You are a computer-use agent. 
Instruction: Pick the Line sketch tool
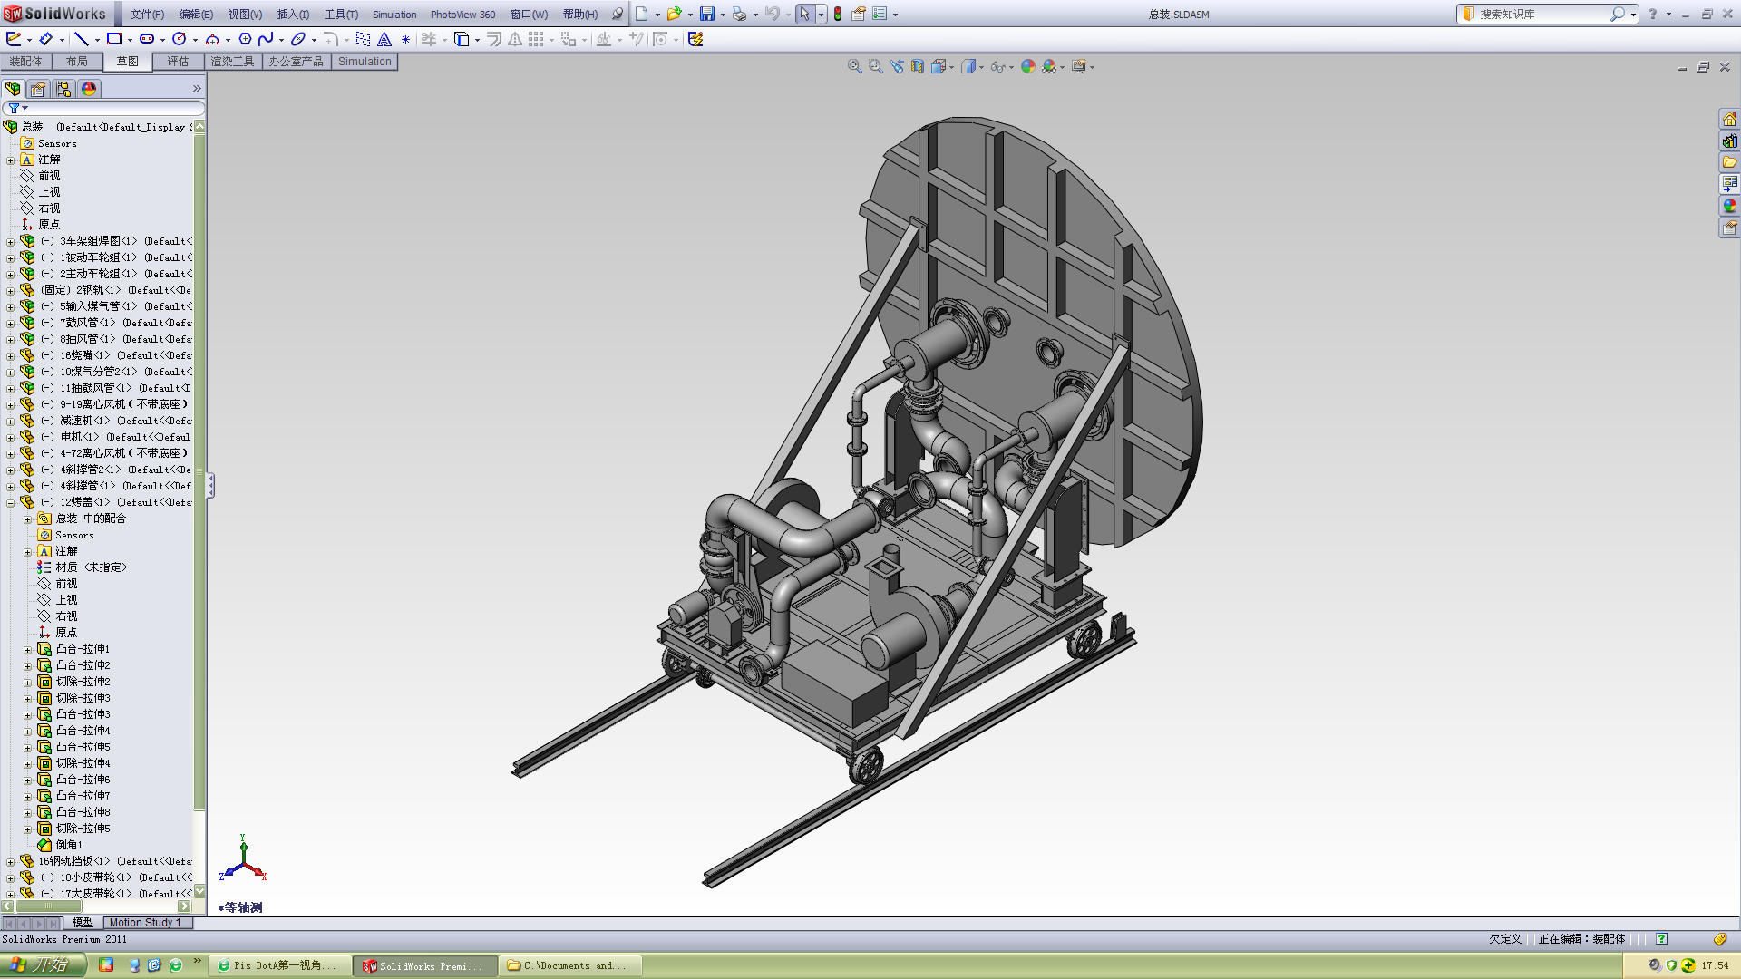point(81,39)
